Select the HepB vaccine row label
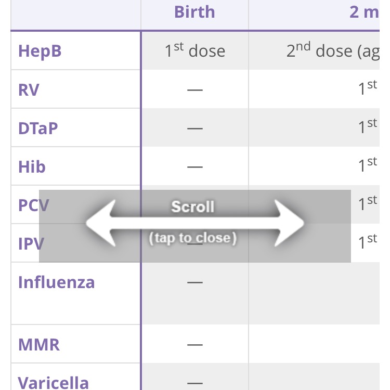Image resolution: width=390 pixels, height=390 pixels. [40, 51]
